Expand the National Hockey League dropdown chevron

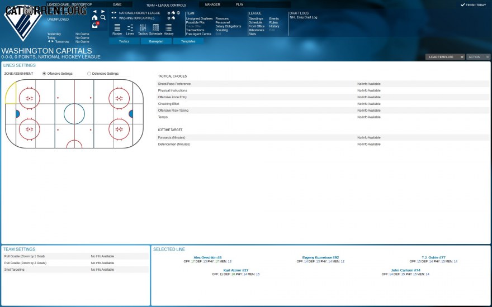169,13
